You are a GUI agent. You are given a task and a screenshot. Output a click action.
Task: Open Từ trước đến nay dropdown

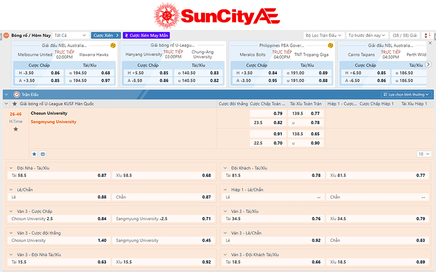(x=367, y=35)
